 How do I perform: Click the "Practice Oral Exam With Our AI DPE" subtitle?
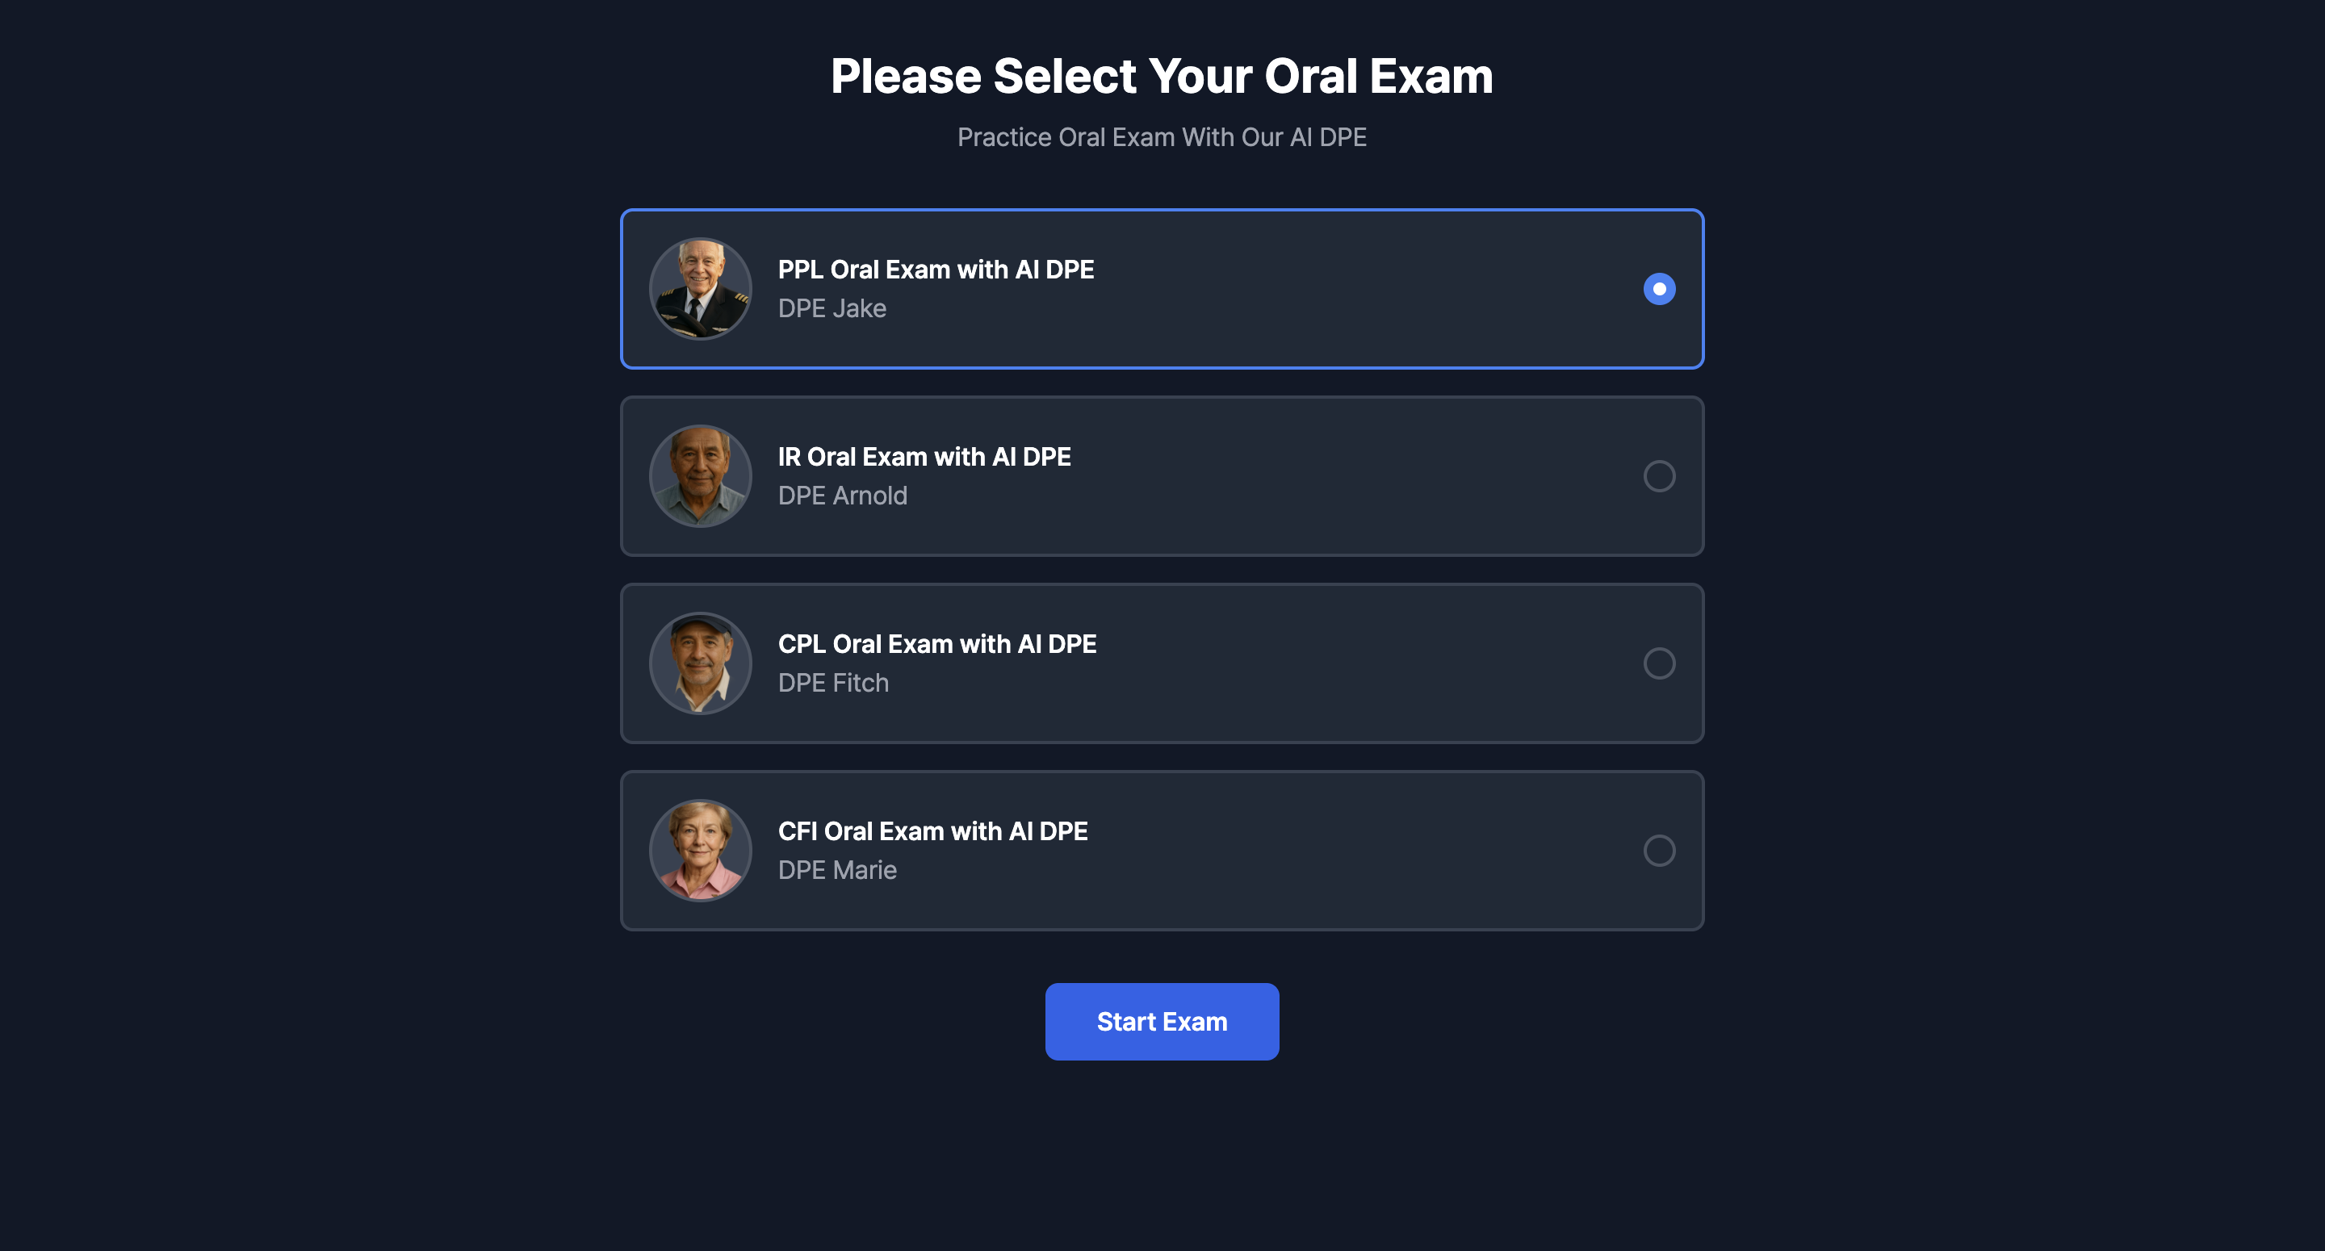[1162, 137]
